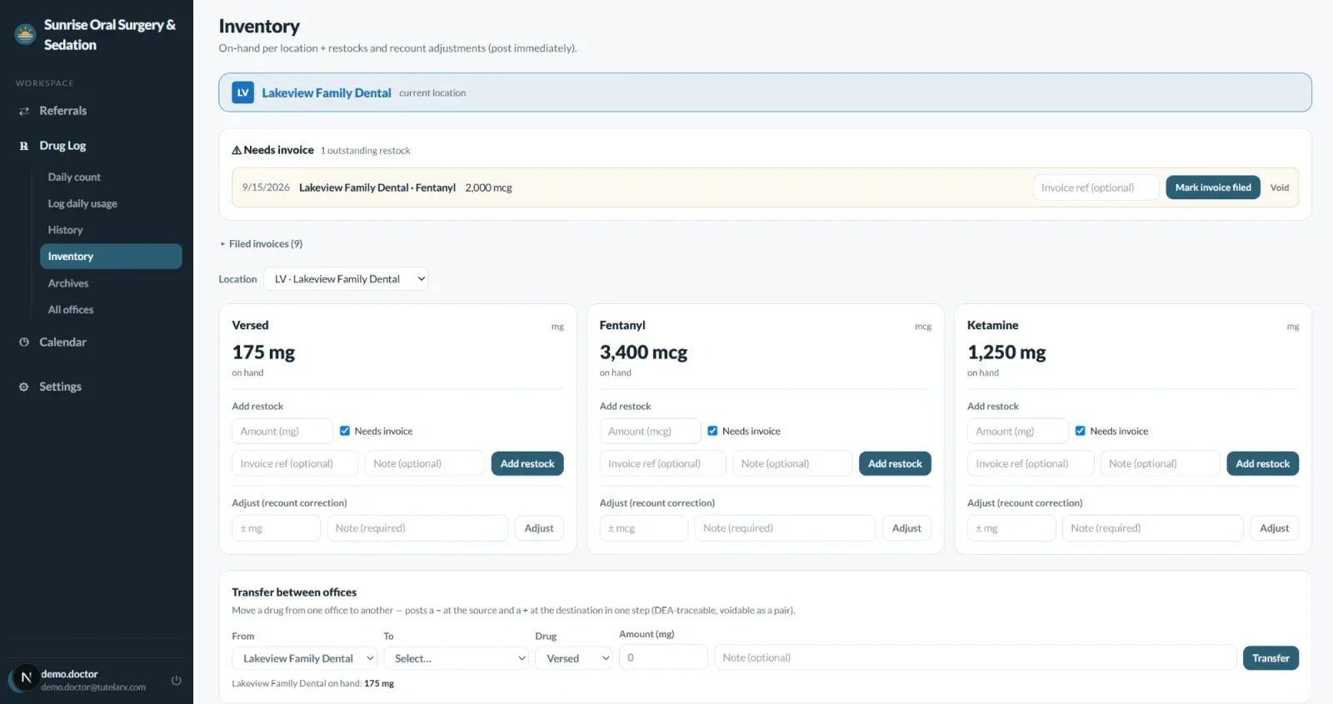Click the Sunrise Oral Surgery logo icon
This screenshot has width=1333, height=704.
[x=26, y=35]
